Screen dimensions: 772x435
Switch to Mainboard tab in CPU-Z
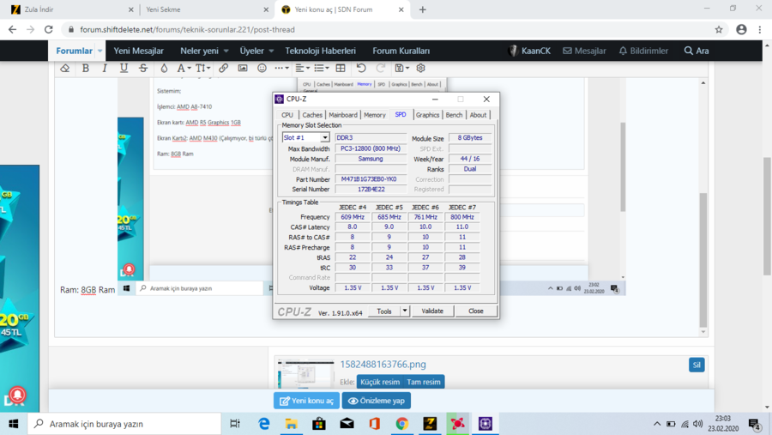(x=343, y=115)
